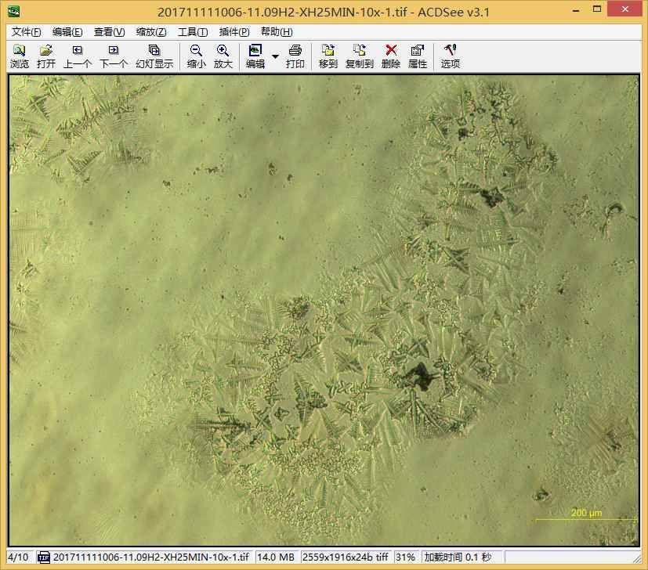Close the ACDSee window
The image size is (648, 570).
click(x=624, y=9)
